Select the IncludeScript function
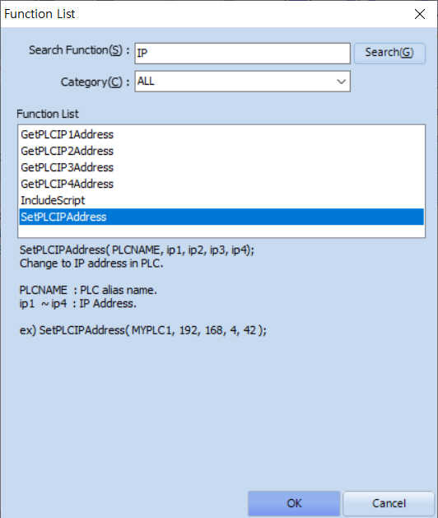The image size is (438, 518). (x=221, y=200)
